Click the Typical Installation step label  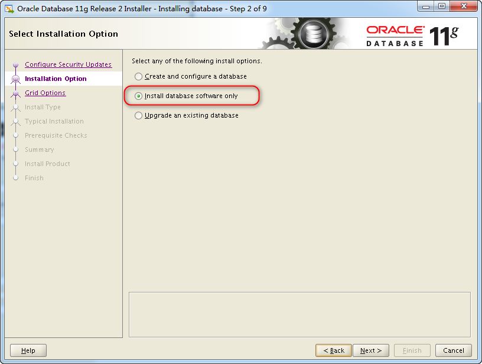point(54,121)
